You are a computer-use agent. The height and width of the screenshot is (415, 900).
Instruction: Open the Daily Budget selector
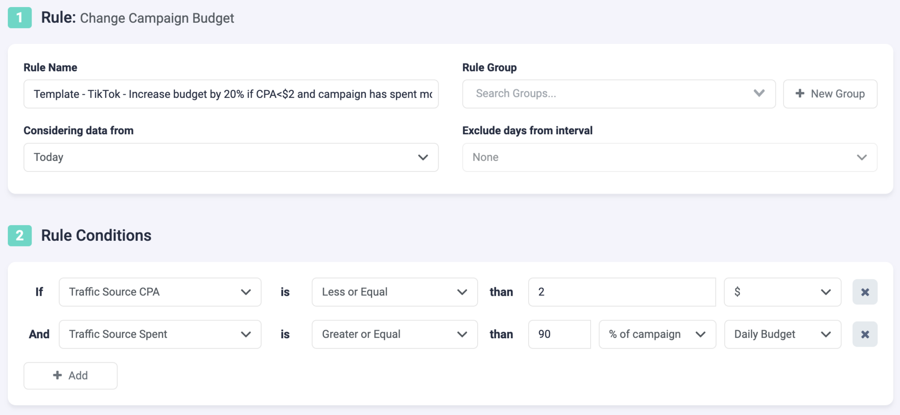pyautogui.click(x=782, y=334)
